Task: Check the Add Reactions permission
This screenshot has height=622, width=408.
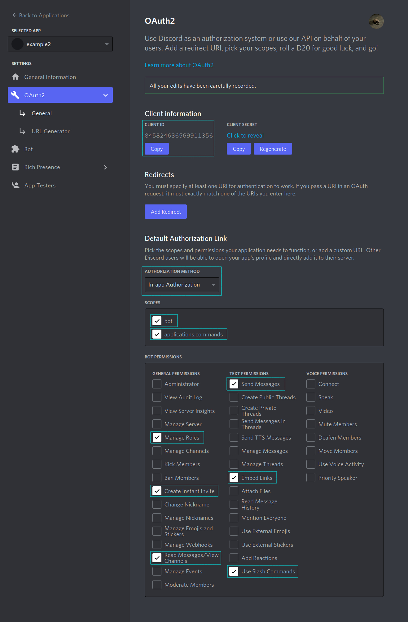Action: pos(234,558)
